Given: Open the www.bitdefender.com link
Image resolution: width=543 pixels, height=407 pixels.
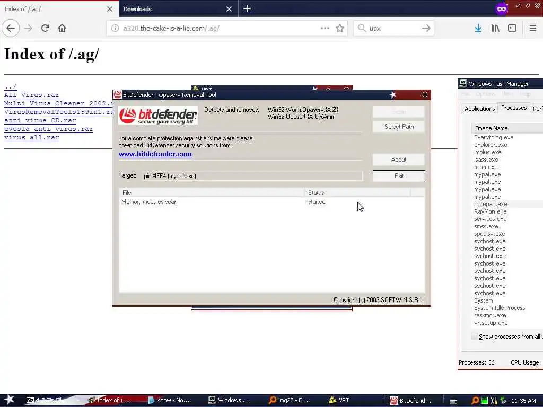Looking at the screenshot, I should (155, 154).
